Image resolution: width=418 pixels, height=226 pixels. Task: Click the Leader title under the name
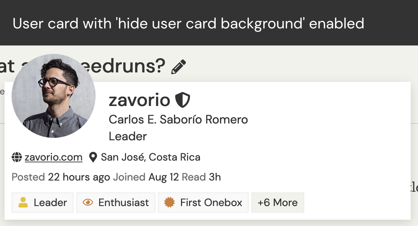tap(128, 136)
